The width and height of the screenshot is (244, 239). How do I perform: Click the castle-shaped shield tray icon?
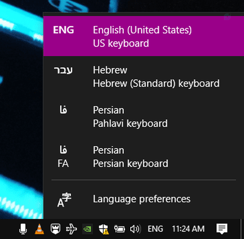pos(55,229)
